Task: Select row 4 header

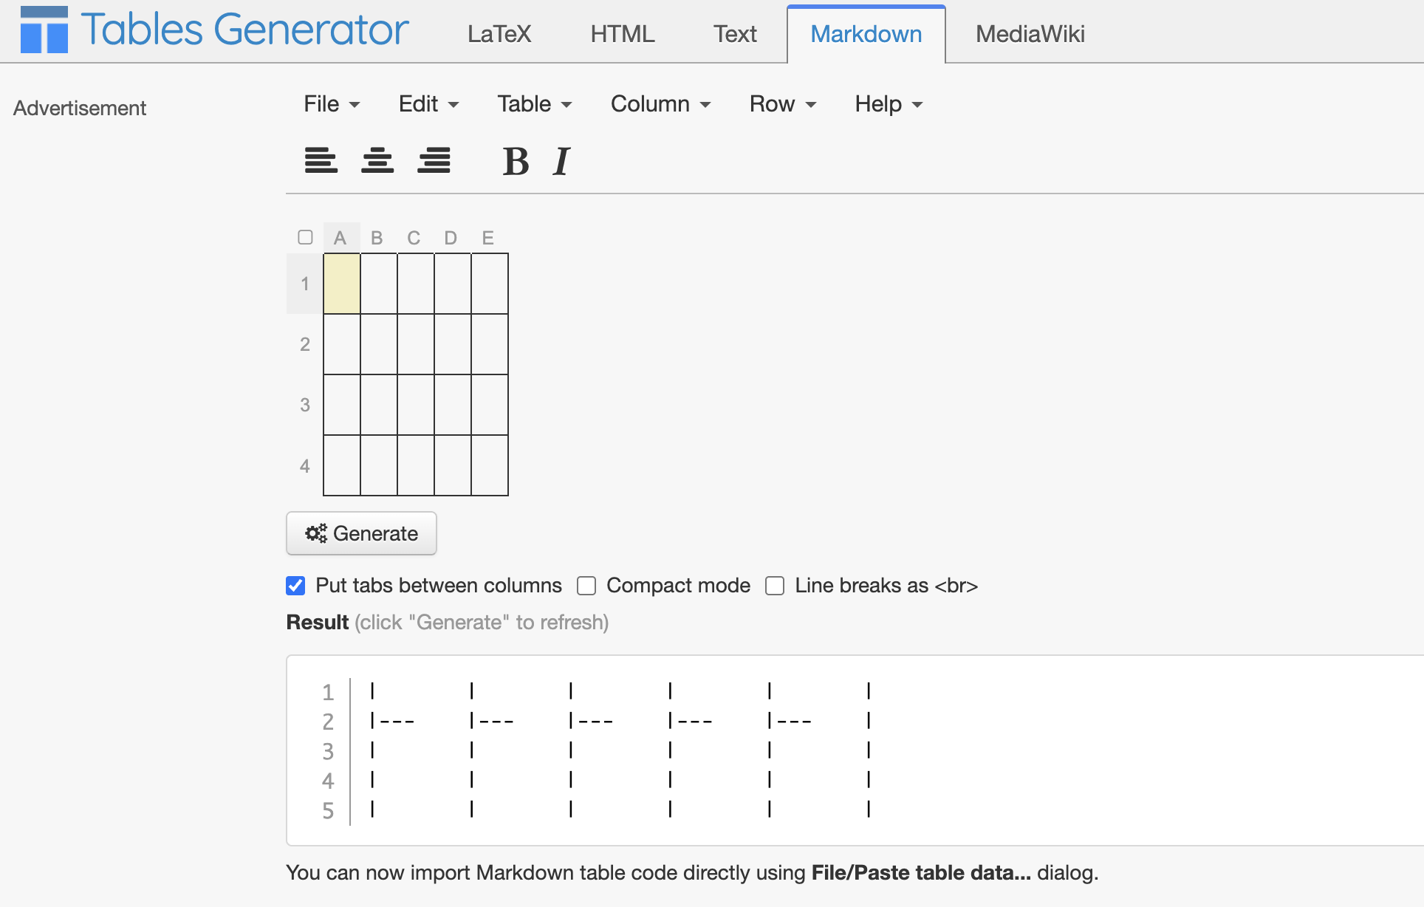Action: (x=305, y=465)
